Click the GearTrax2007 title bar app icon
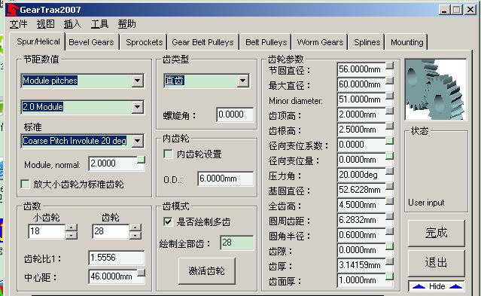Image resolution: width=481 pixels, height=296 pixels. (12, 10)
